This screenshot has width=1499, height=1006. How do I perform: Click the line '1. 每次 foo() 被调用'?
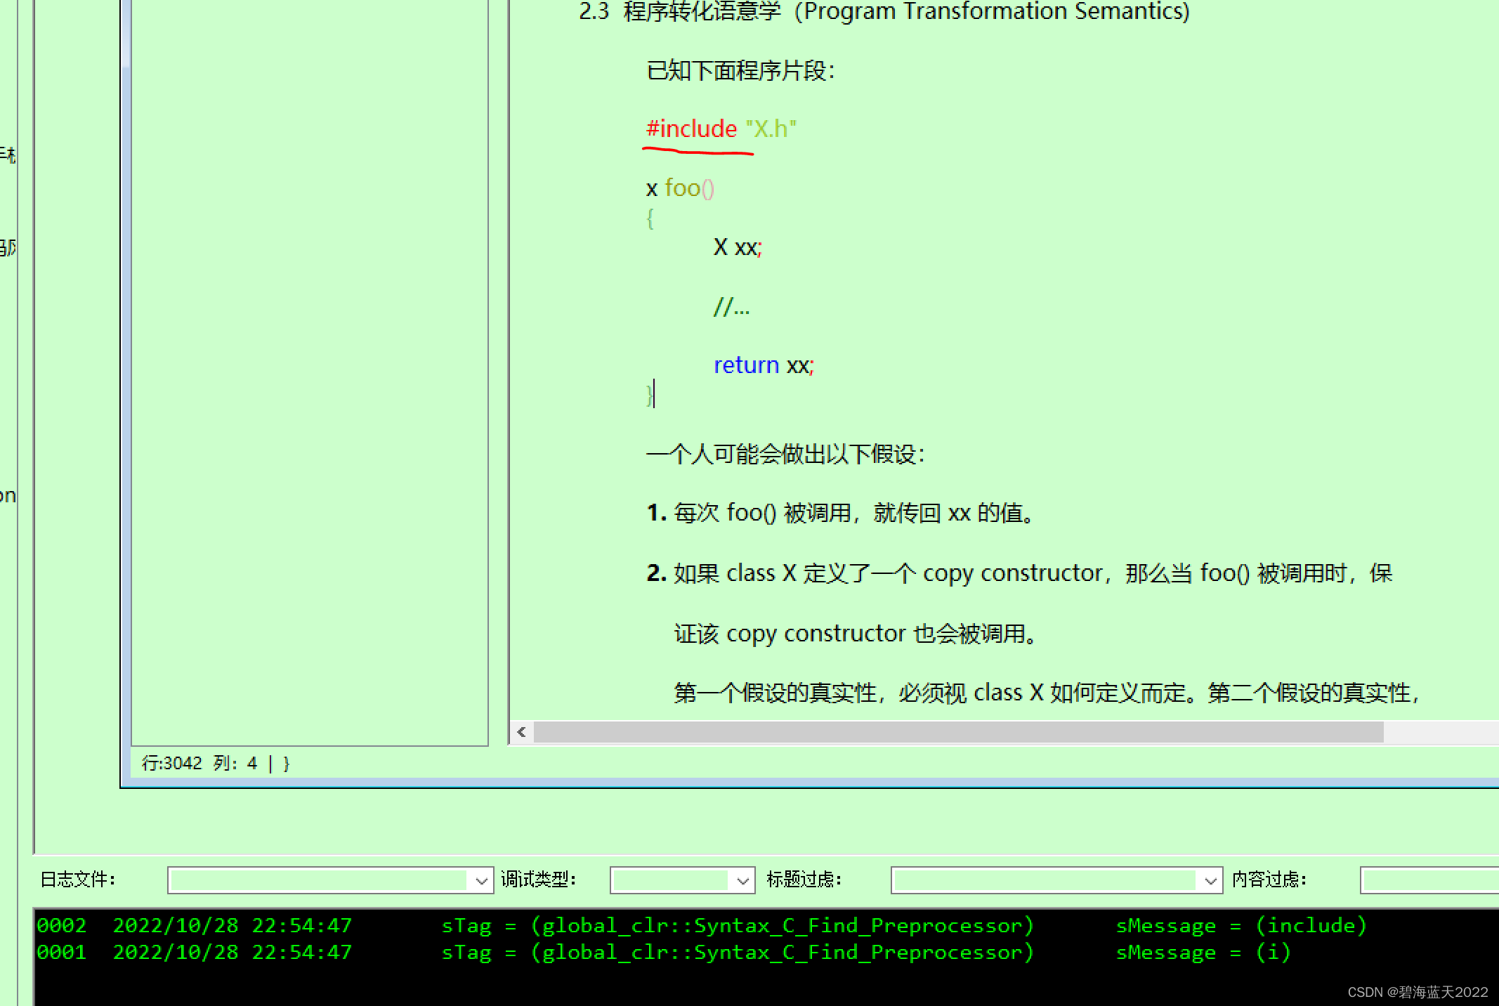click(841, 513)
